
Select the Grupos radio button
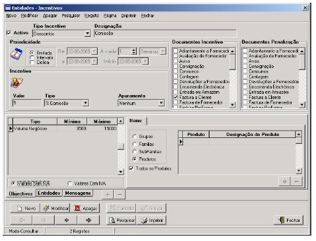pyautogui.click(x=134, y=137)
